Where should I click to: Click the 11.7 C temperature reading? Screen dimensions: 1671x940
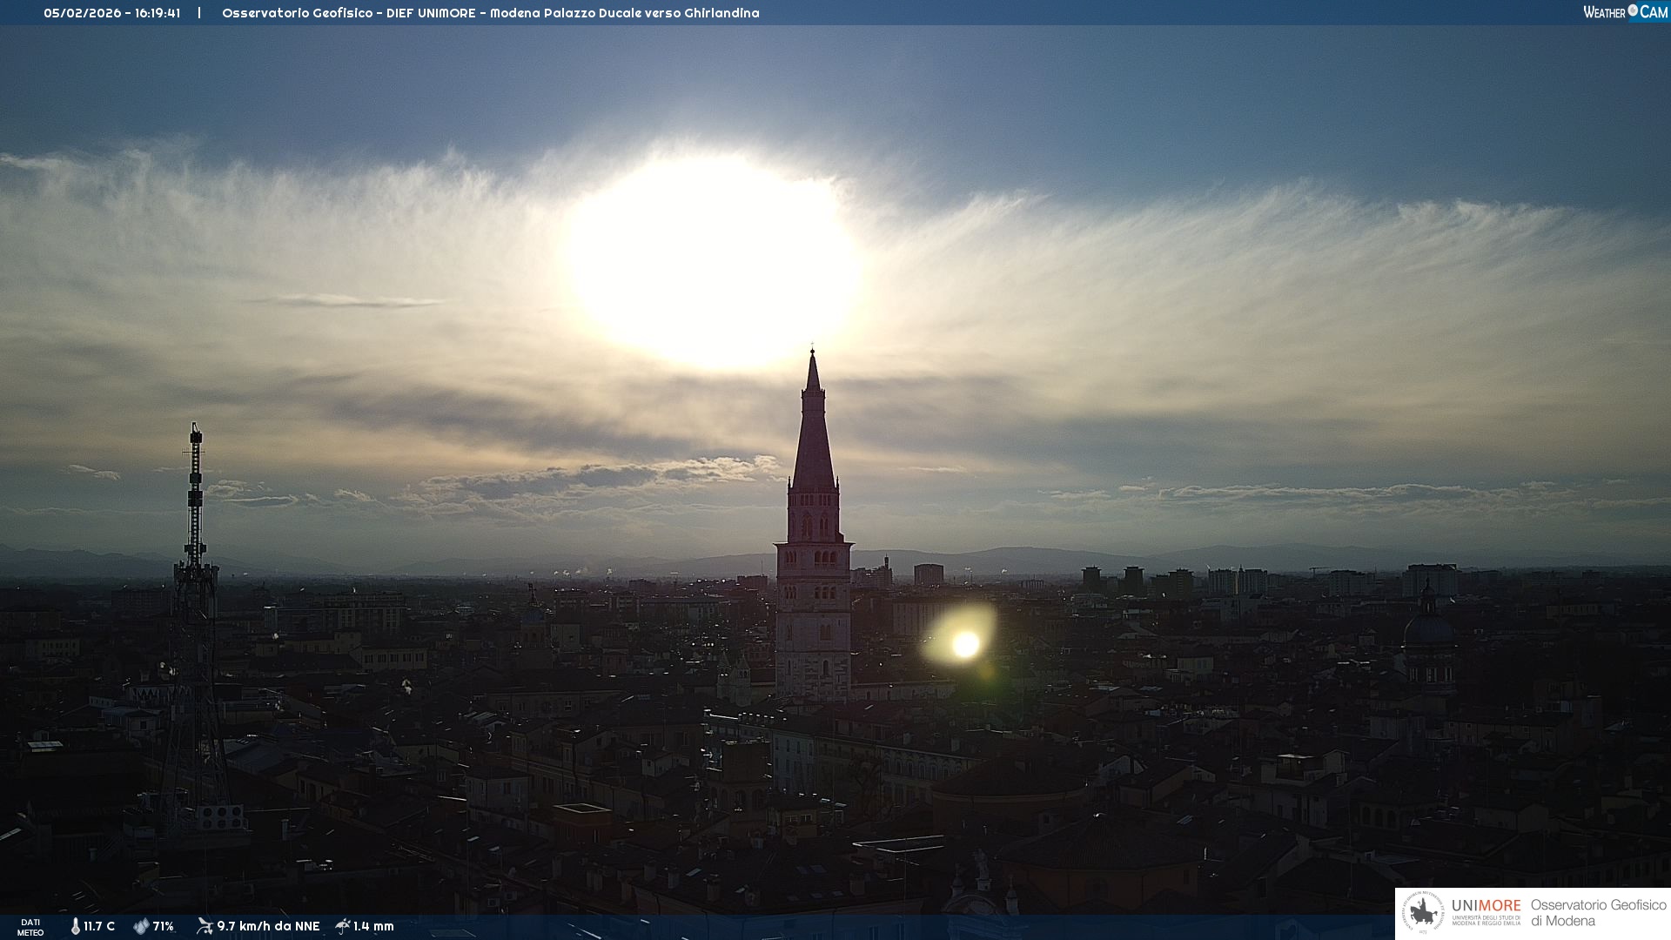pos(99,926)
